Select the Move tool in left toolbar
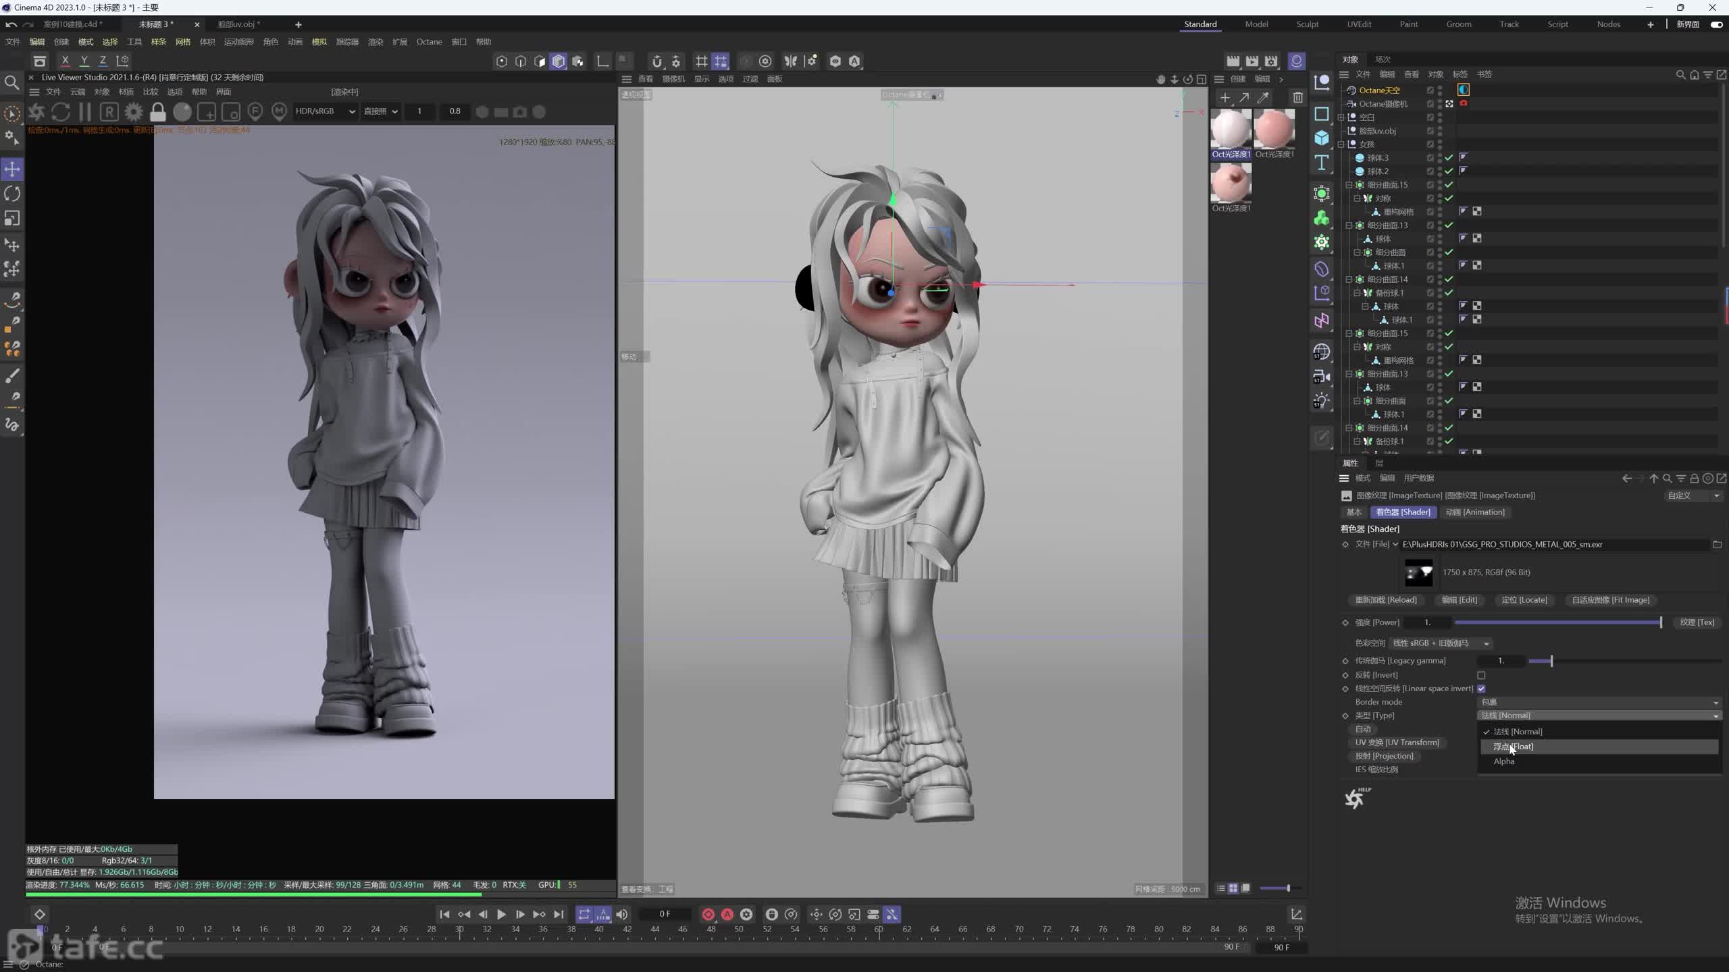 12,169
